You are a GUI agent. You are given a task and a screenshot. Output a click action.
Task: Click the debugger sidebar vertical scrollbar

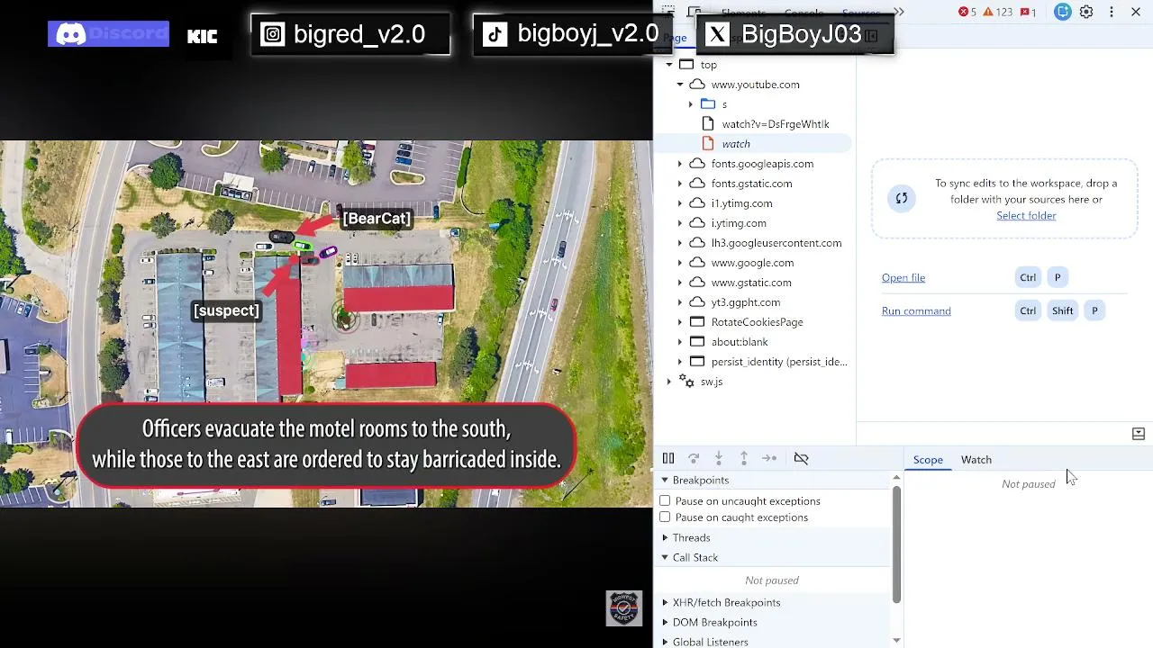tap(896, 544)
